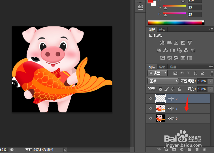Open the 填充 fill slider arrow

[x=210, y=89]
